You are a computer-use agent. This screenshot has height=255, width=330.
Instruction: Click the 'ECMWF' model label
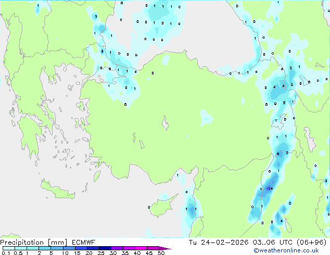[83, 243]
